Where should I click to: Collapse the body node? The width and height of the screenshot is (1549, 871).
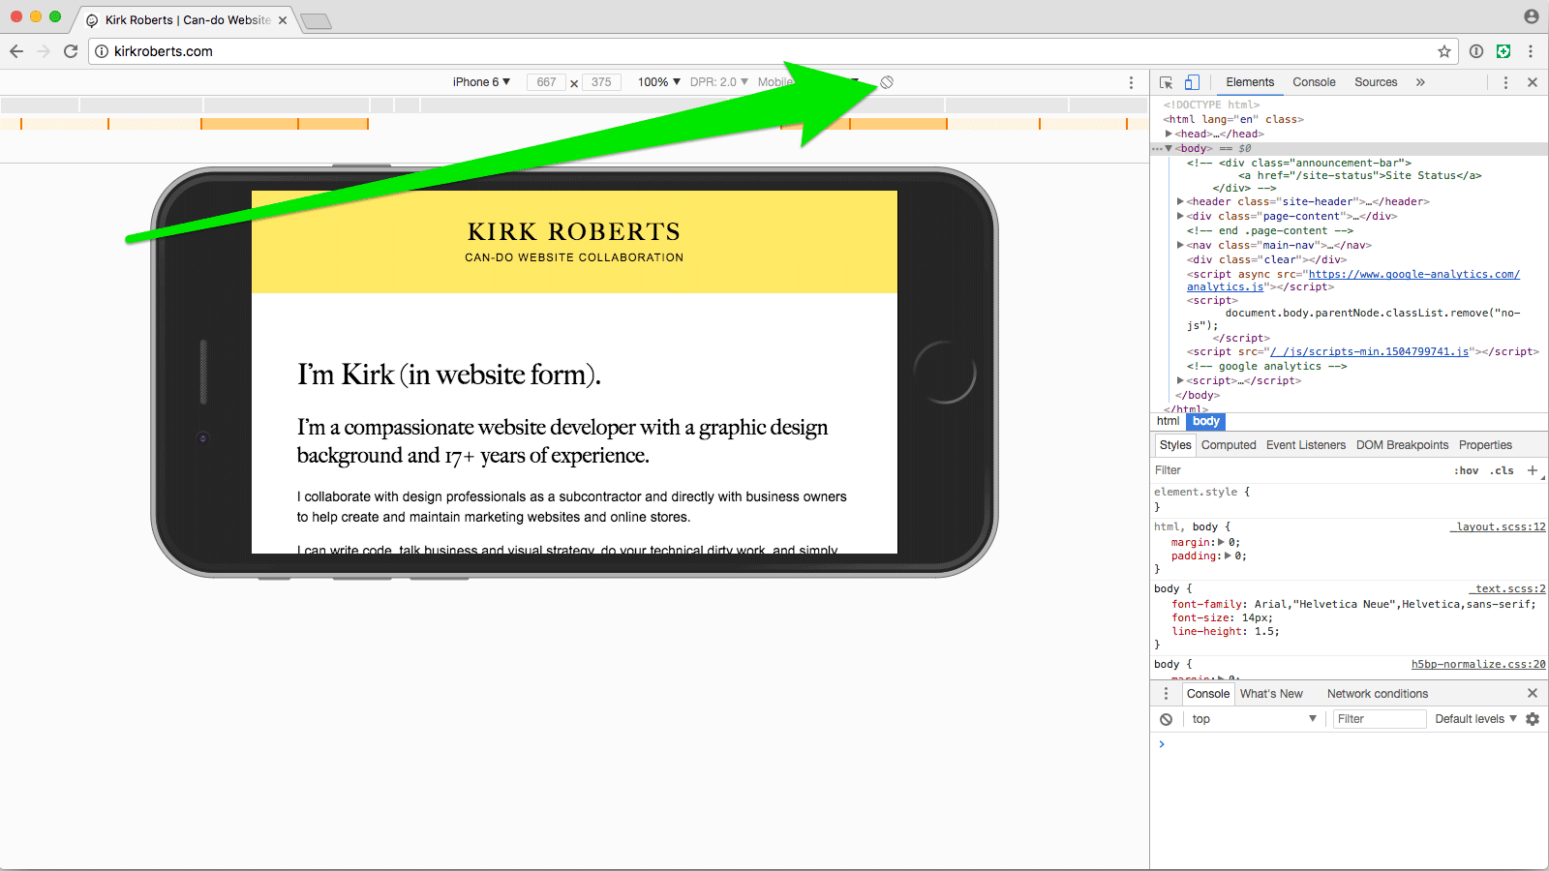coord(1169,148)
